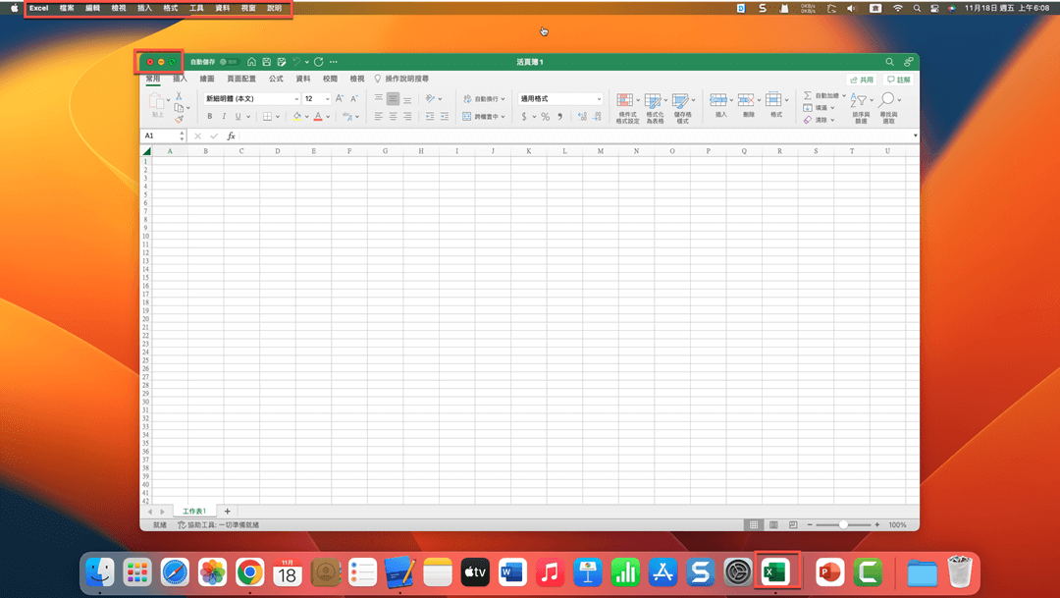This screenshot has width=1060, height=598.
Task: Open the font name 新細明體 dropdown
Action: [296, 99]
